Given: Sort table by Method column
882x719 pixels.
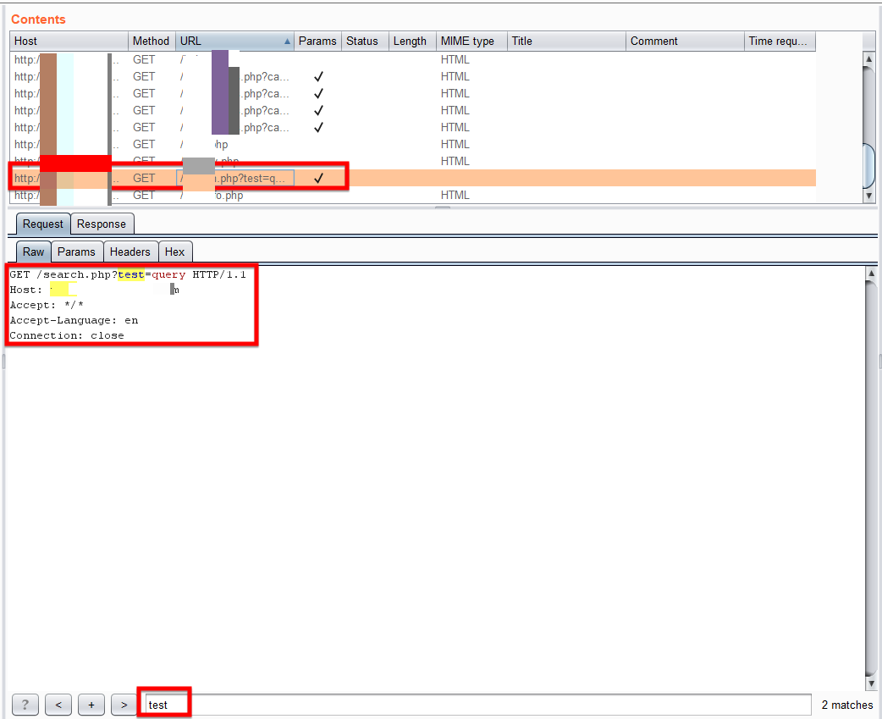Looking at the screenshot, I should point(151,41).
